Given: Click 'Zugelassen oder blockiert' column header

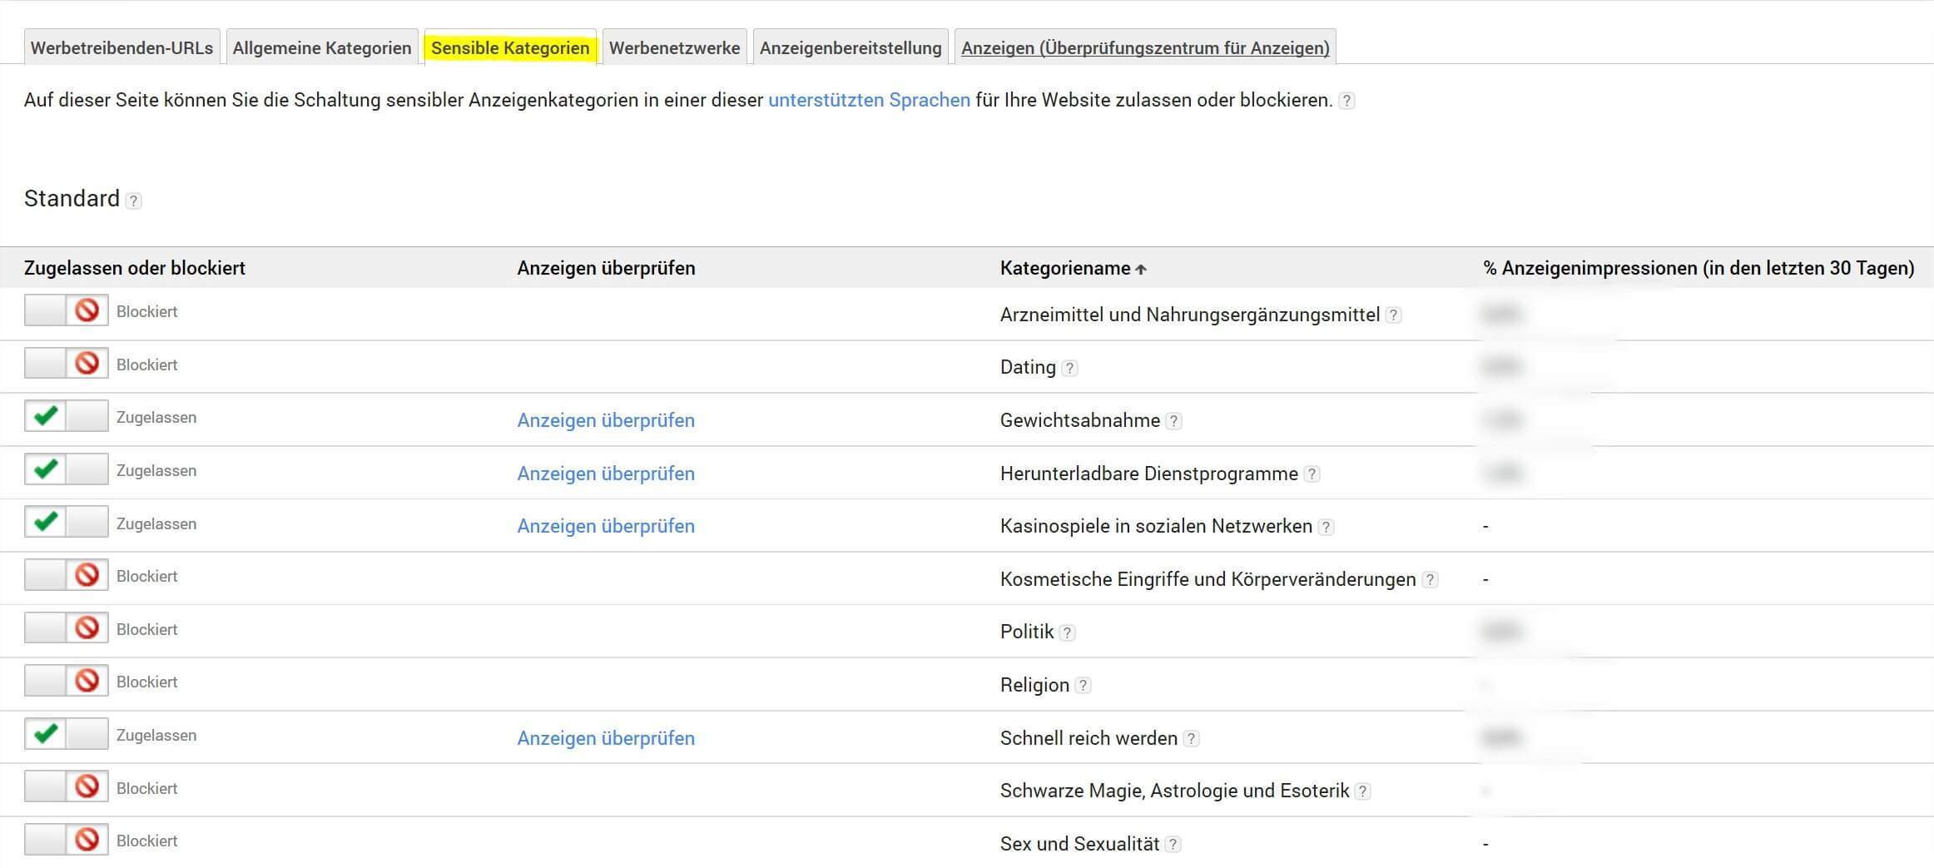Looking at the screenshot, I should [135, 268].
